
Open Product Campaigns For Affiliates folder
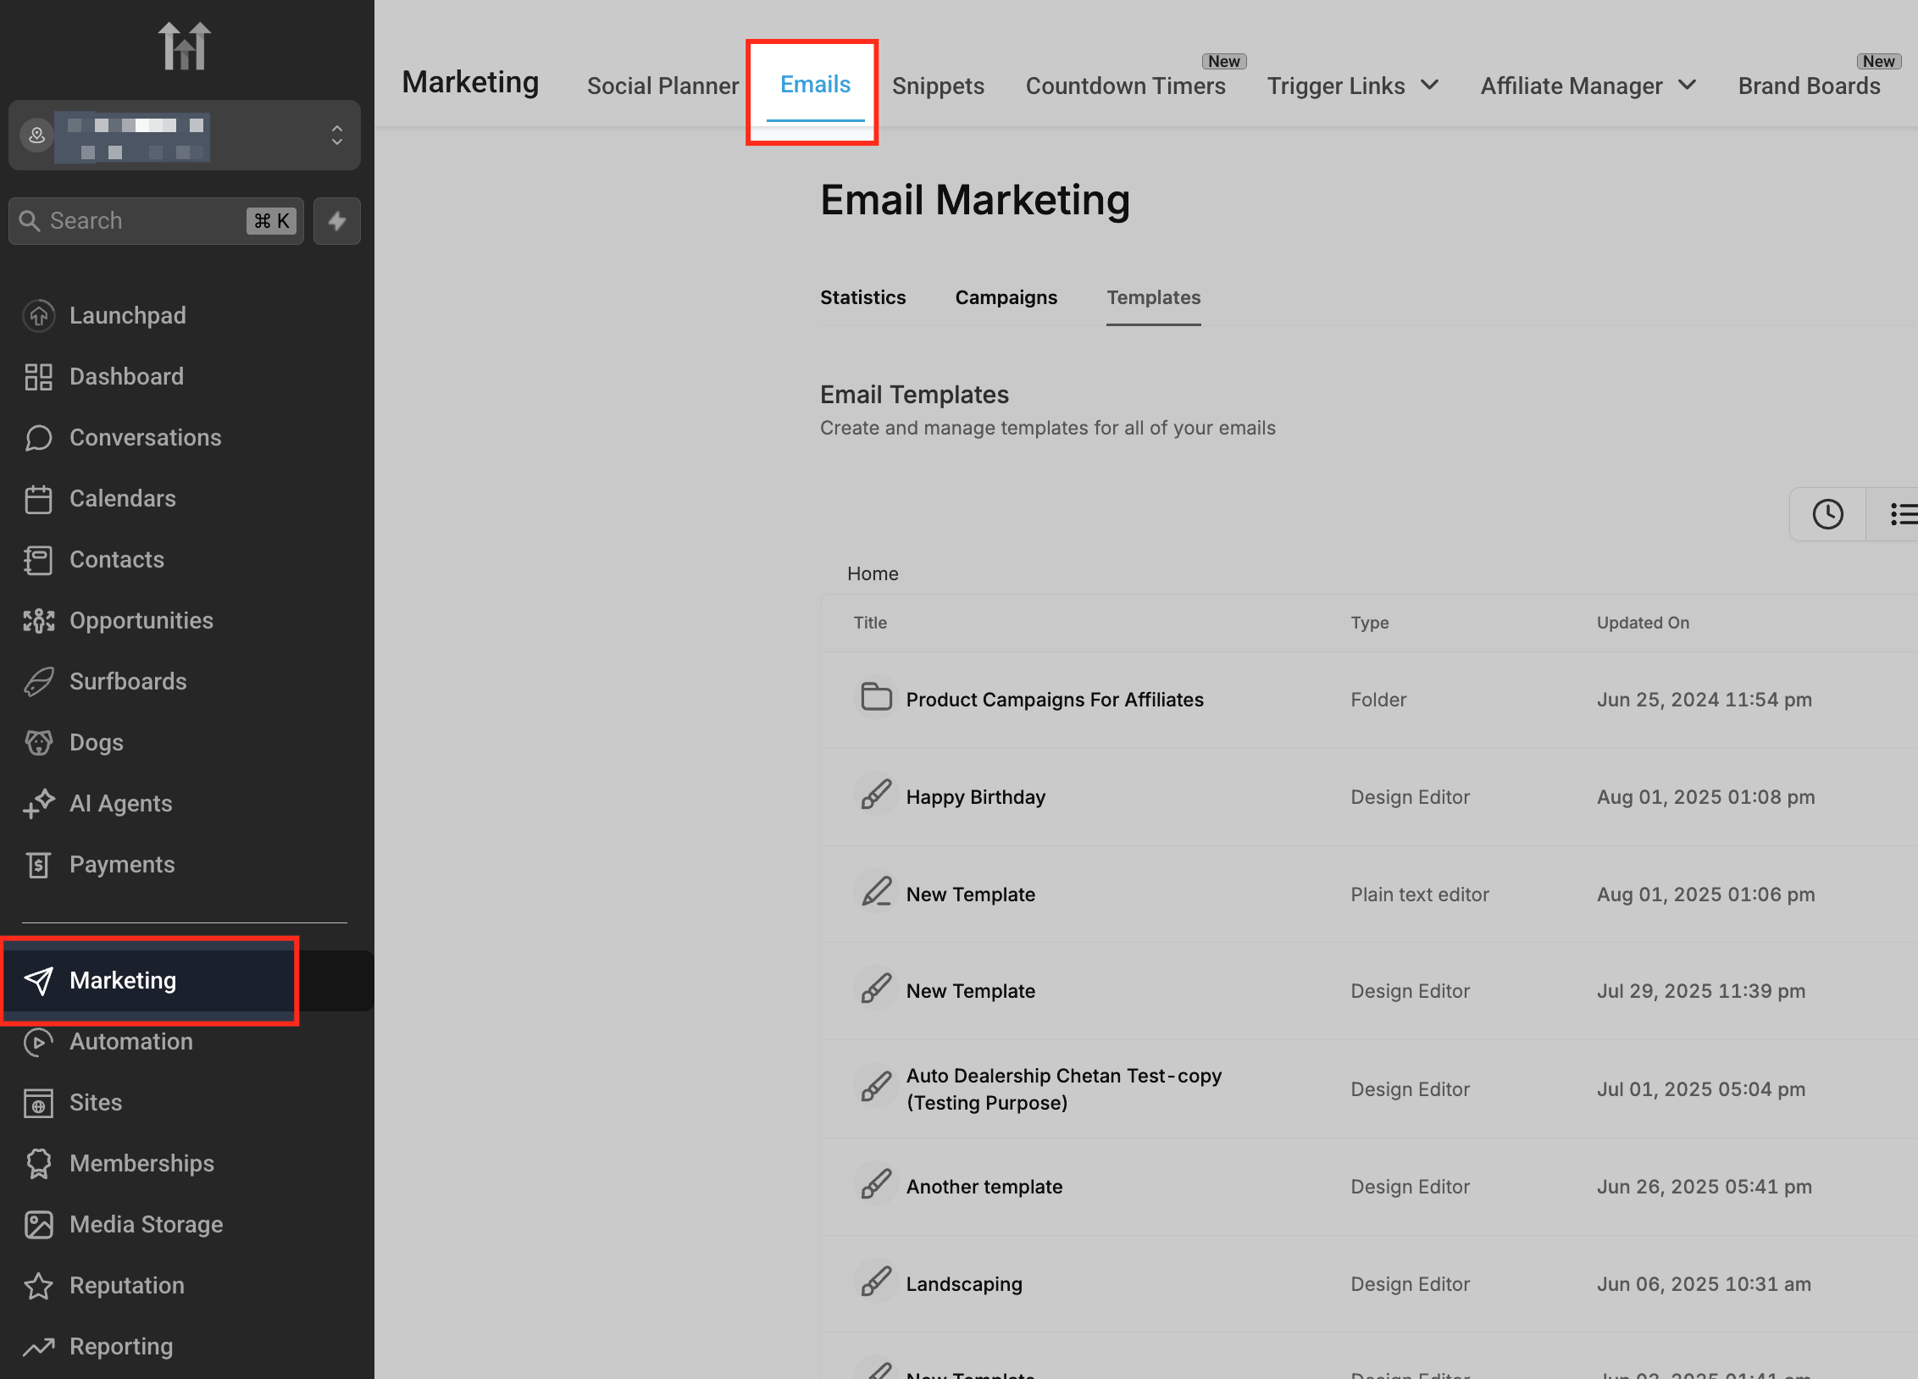point(1054,700)
